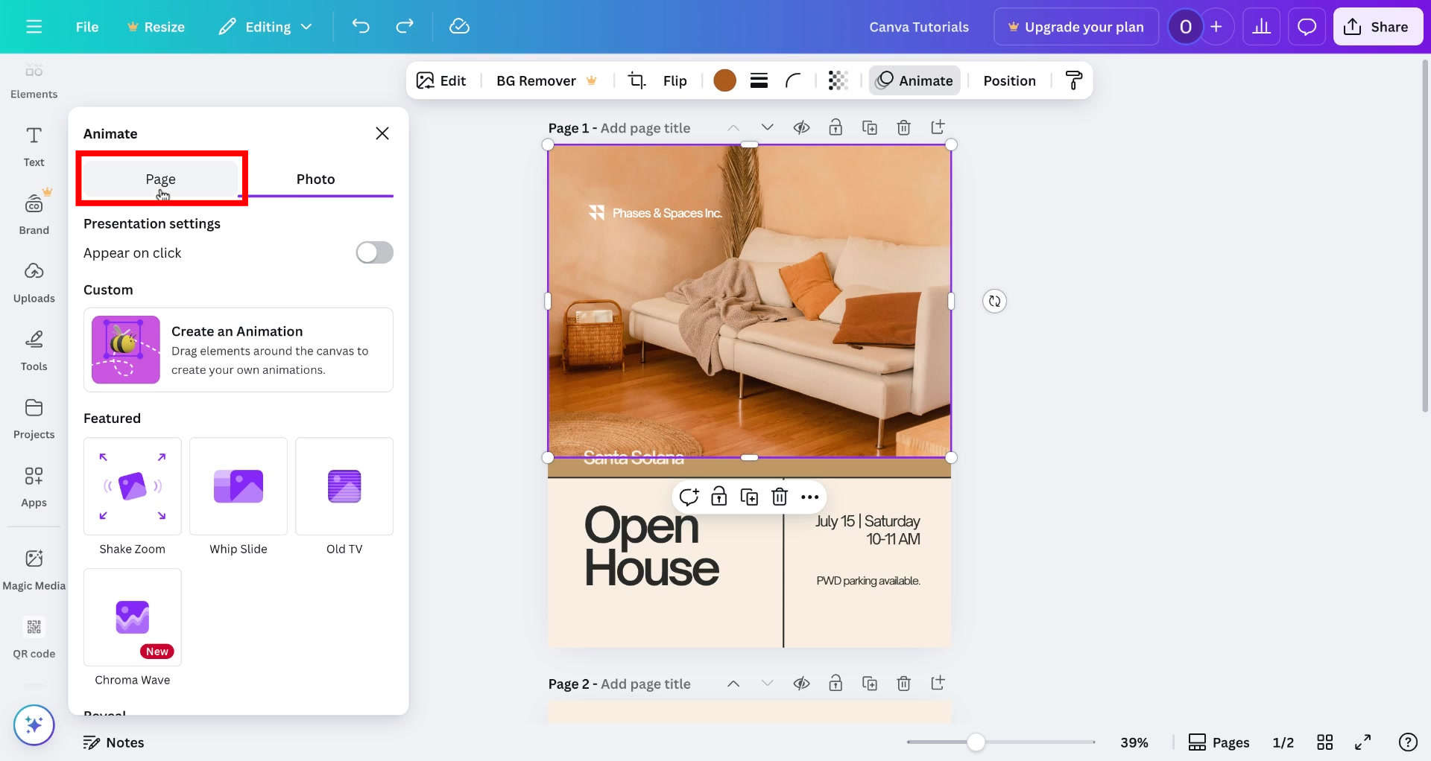Select the Crop tool in toolbar
The width and height of the screenshot is (1431, 761).
click(x=636, y=80)
